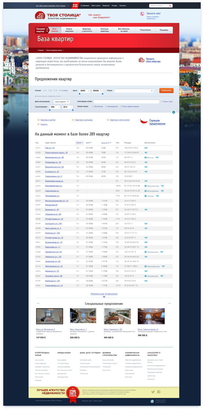The image size is (204, 410).
Task: Click the phone icon beside Звоните нам
Action: [x=142, y=14]
